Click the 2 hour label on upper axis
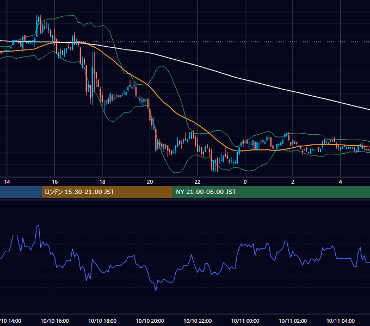This screenshot has width=370, height=326. 293,182
